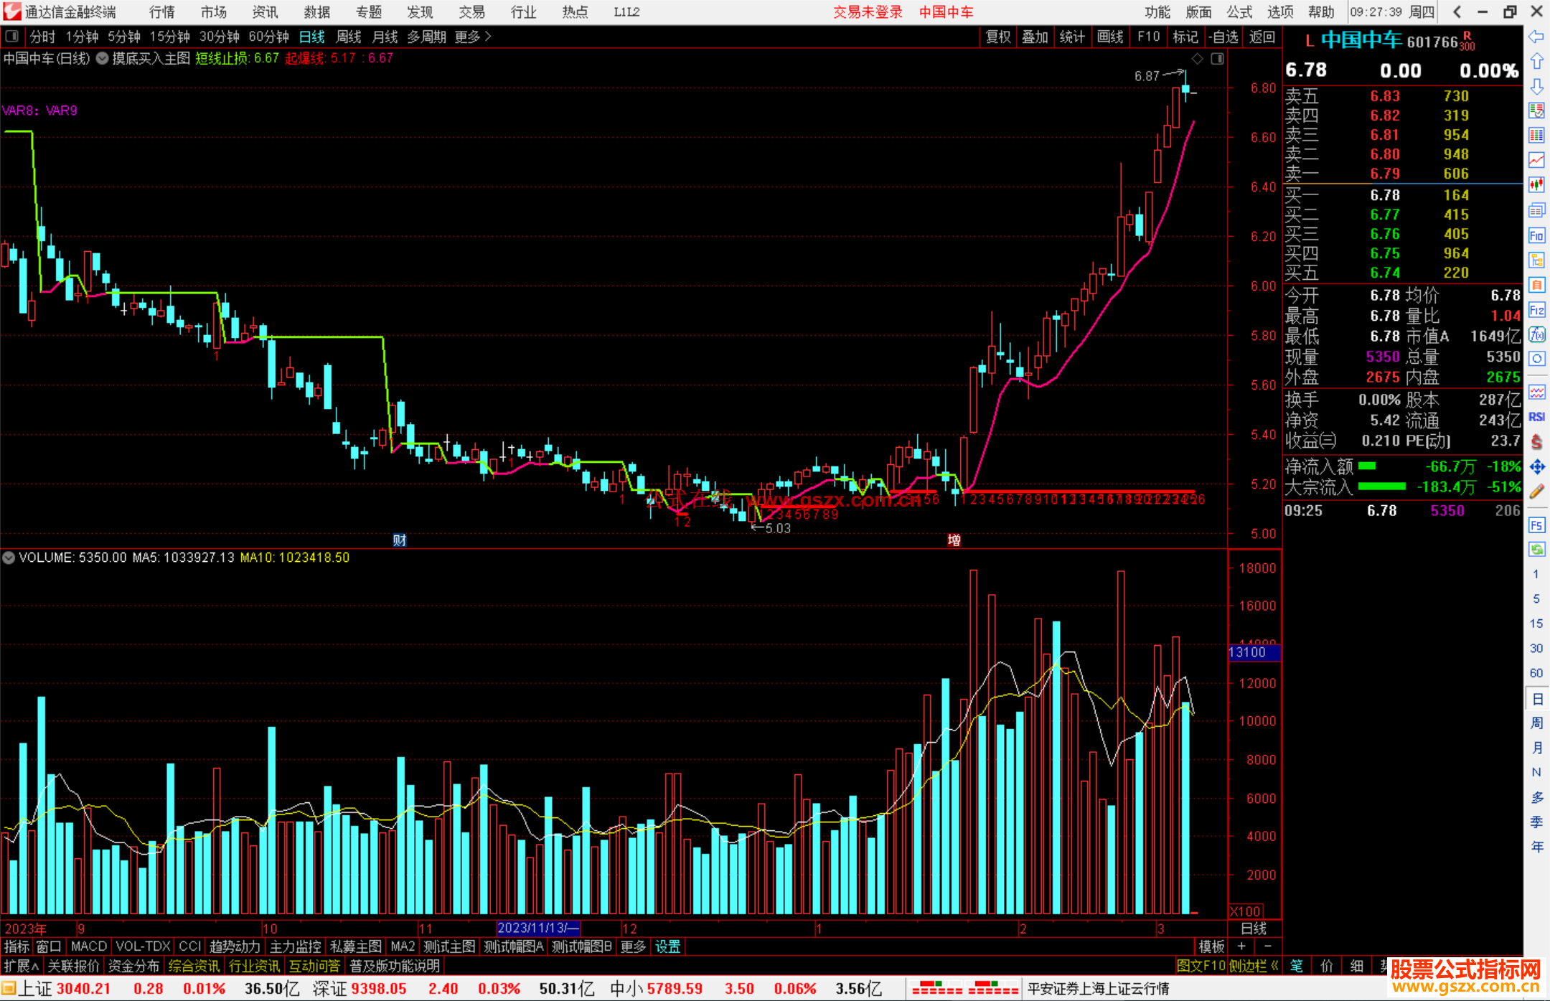
Task: Toggle the panel icon left of 分时
Action: tap(12, 36)
